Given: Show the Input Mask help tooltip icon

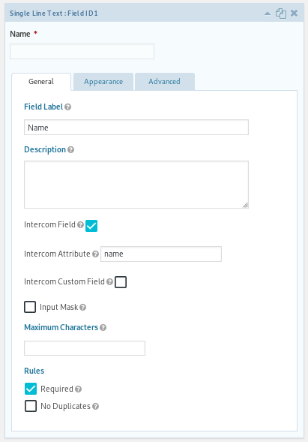Looking at the screenshot, I should tap(82, 307).
